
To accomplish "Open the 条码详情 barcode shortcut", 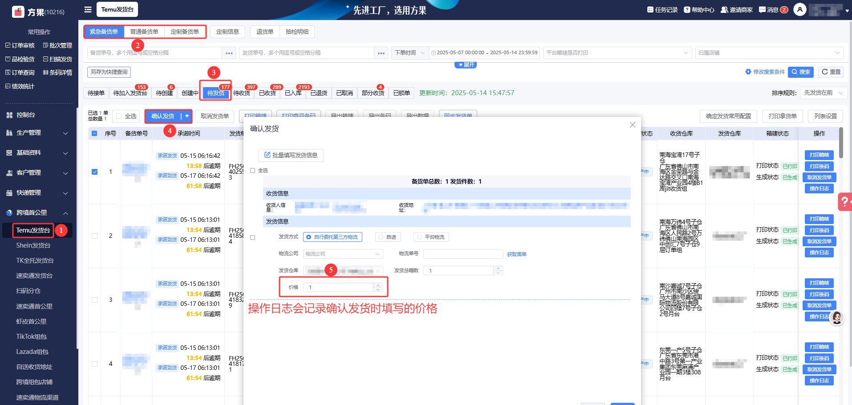I will click(57, 72).
